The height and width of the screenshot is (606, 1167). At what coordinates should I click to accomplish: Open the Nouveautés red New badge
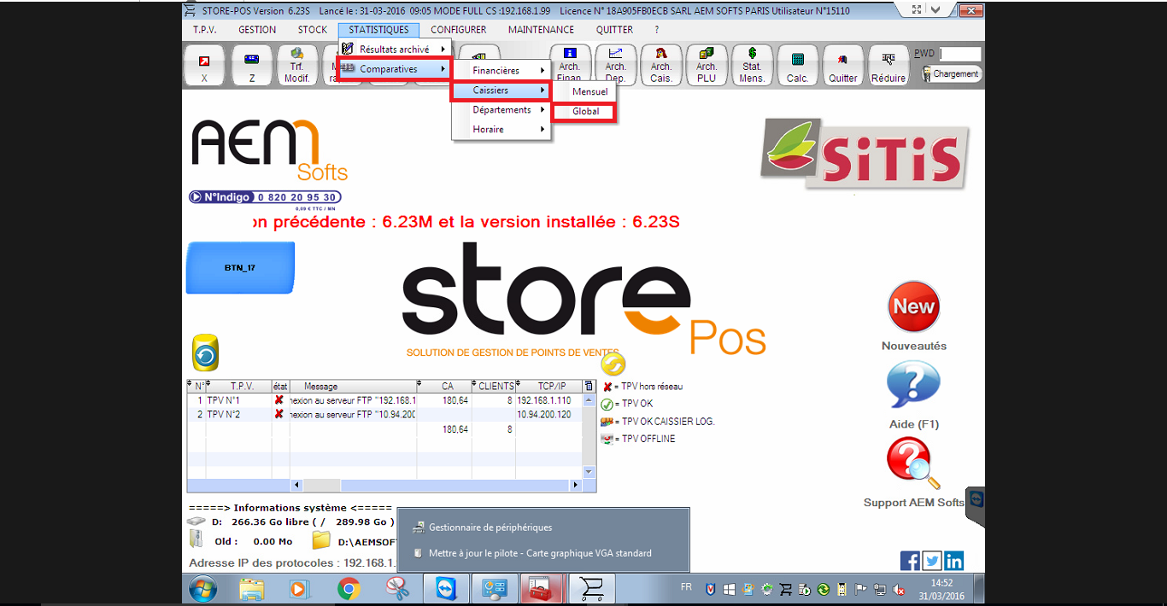913,307
